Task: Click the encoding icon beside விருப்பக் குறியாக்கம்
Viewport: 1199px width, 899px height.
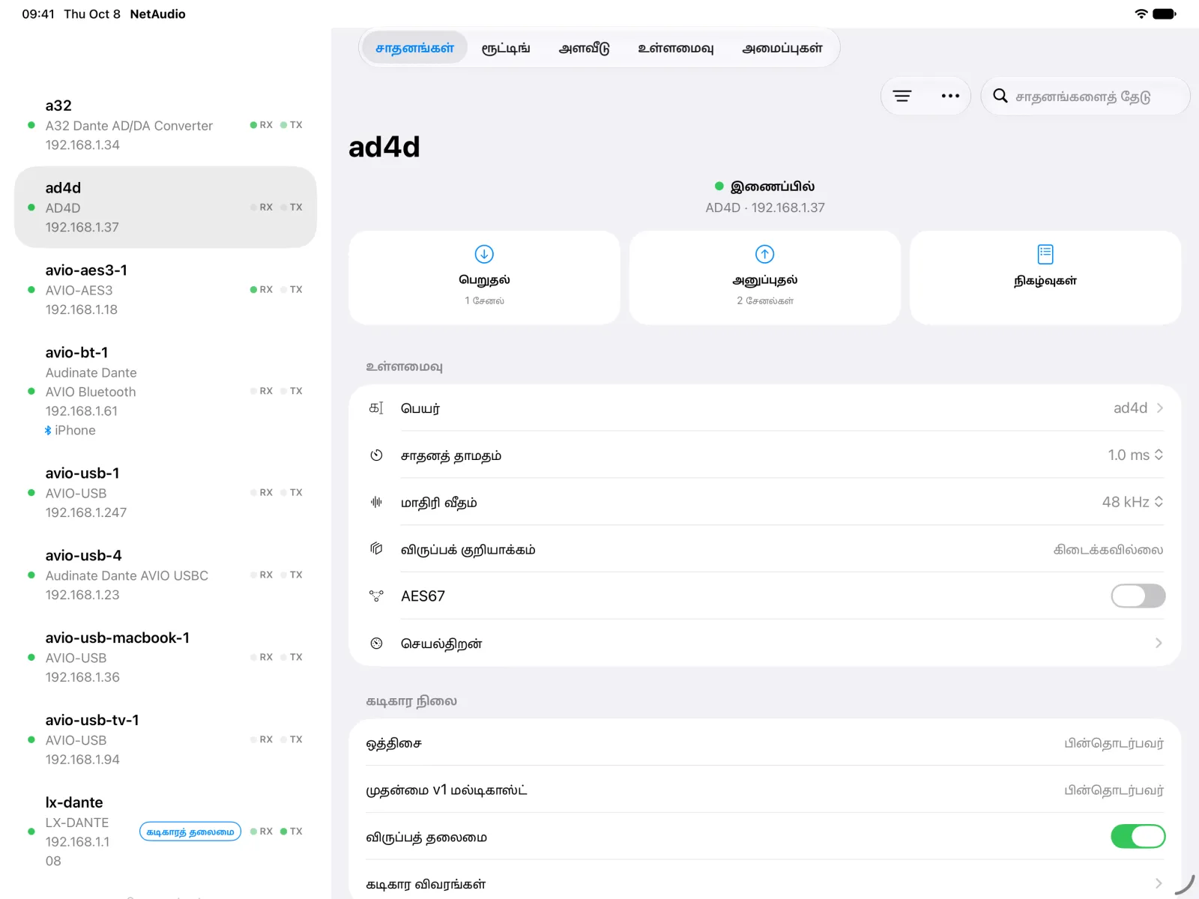Action: click(376, 548)
